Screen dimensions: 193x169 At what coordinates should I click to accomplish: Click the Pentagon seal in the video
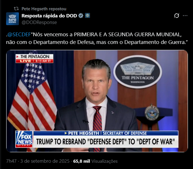pyautogui.click(x=138, y=72)
